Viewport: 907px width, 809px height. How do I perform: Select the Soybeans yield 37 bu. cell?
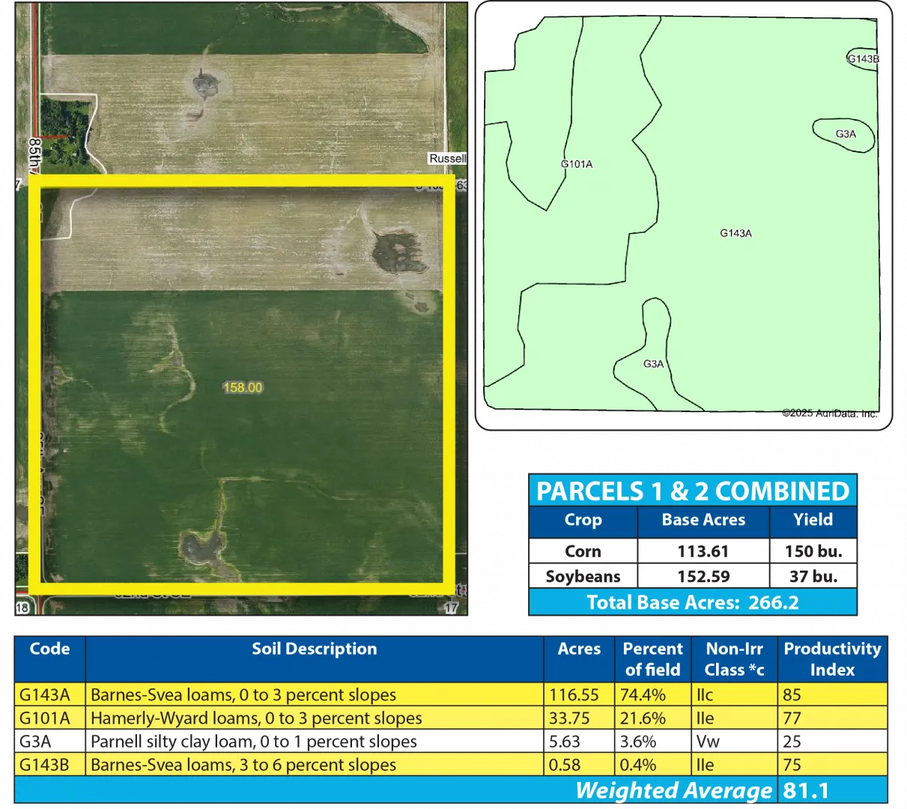(813, 577)
